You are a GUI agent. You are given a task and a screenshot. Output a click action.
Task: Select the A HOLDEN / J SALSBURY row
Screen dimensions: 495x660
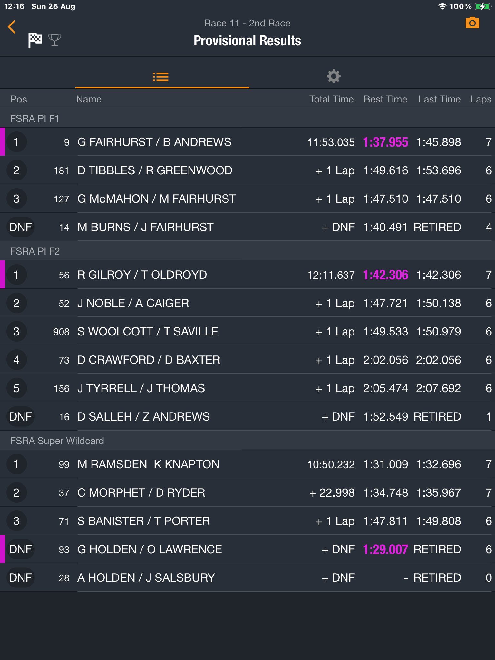[247, 577]
